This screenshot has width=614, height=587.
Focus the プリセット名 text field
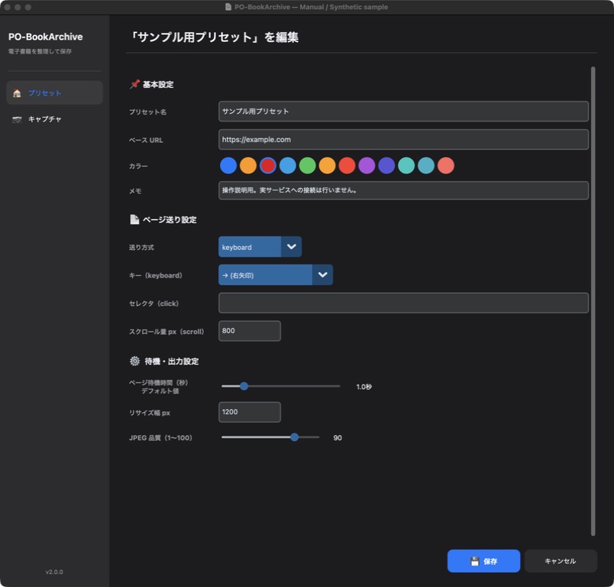point(403,112)
